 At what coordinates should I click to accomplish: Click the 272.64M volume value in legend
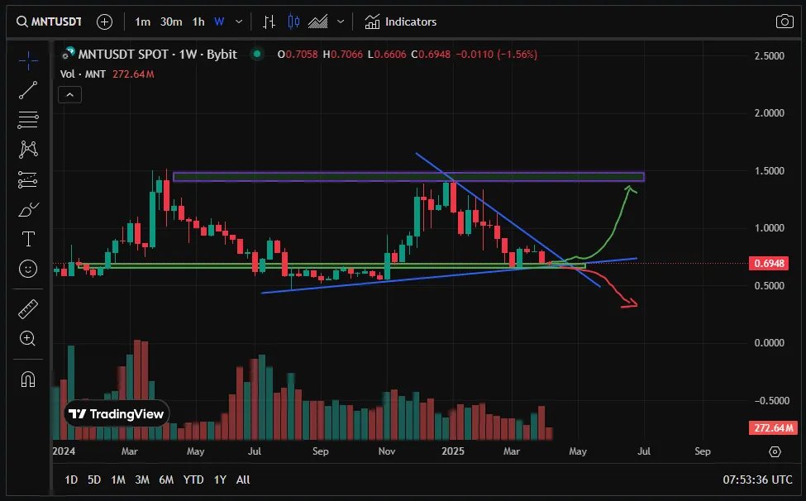(x=133, y=74)
